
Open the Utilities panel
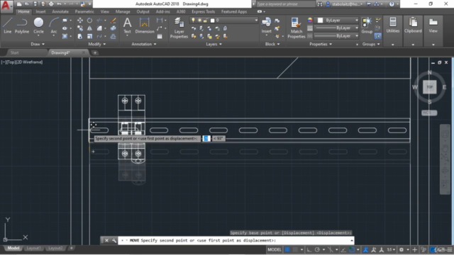tap(392, 25)
